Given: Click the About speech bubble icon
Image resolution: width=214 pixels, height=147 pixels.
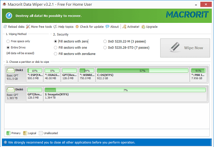Looking at the screenshot, I should tap(107, 26).
